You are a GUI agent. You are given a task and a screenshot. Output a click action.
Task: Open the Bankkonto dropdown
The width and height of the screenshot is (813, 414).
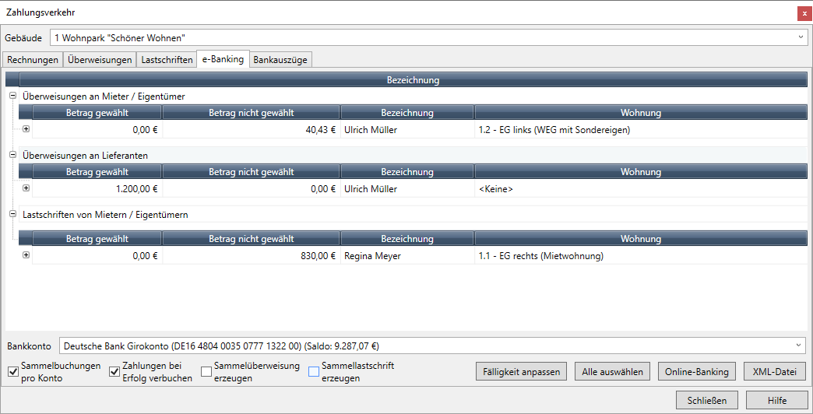(x=798, y=346)
